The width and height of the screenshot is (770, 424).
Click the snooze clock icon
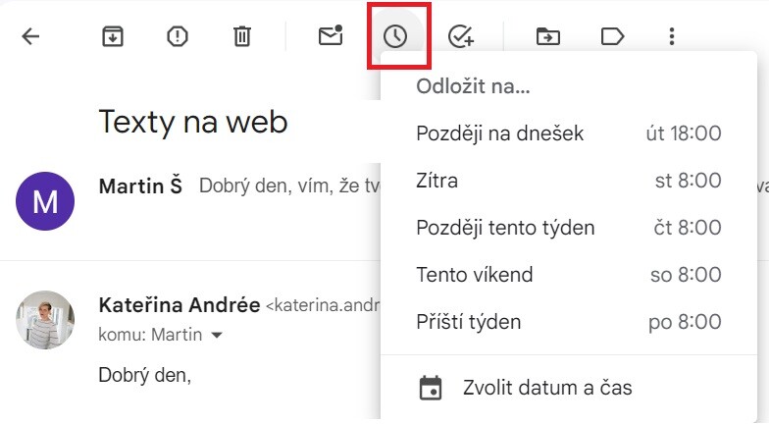394,36
